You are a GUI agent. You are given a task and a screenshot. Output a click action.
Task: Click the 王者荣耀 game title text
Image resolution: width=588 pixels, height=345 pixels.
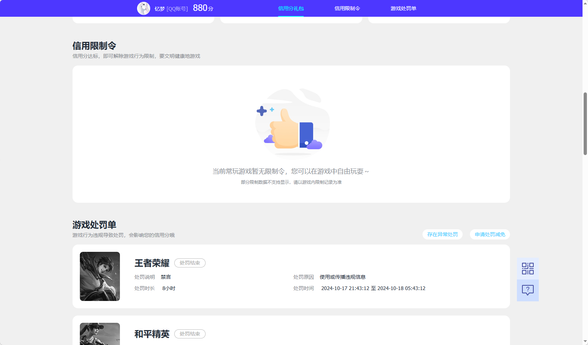pos(152,263)
